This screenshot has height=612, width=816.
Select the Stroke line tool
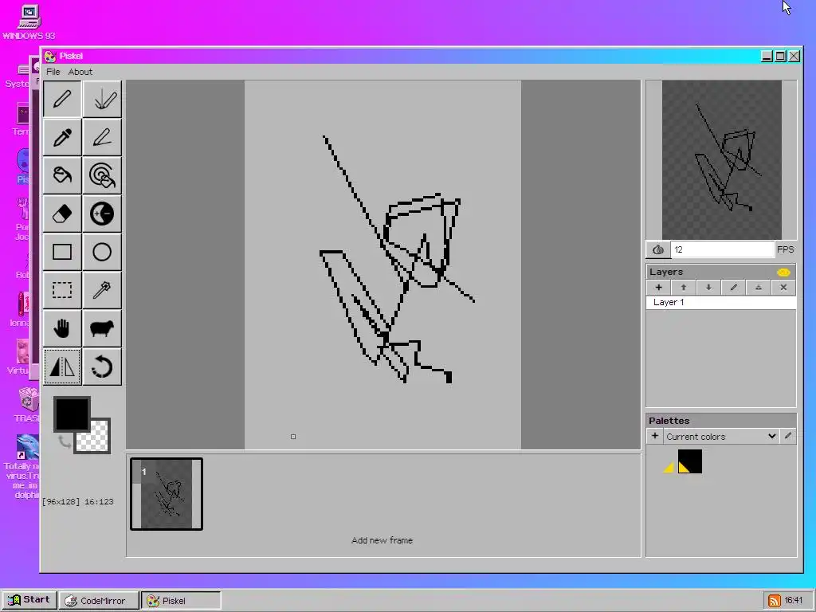[102, 137]
